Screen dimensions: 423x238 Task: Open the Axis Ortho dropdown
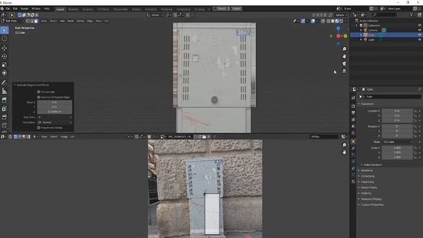[x=55, y=118]
